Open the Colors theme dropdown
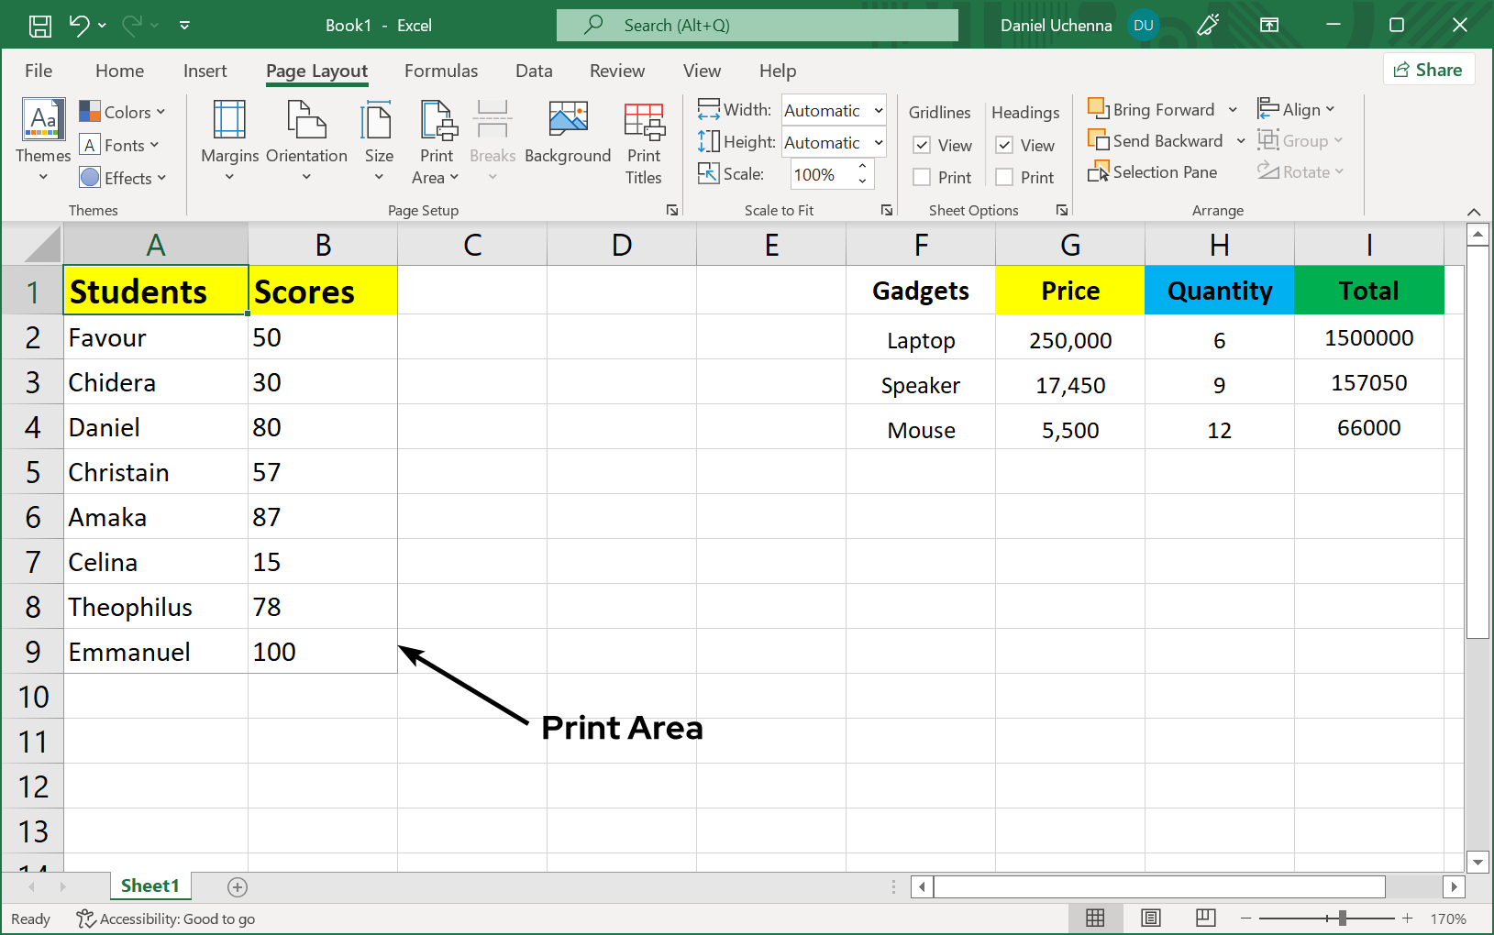 tap(122, 112)
